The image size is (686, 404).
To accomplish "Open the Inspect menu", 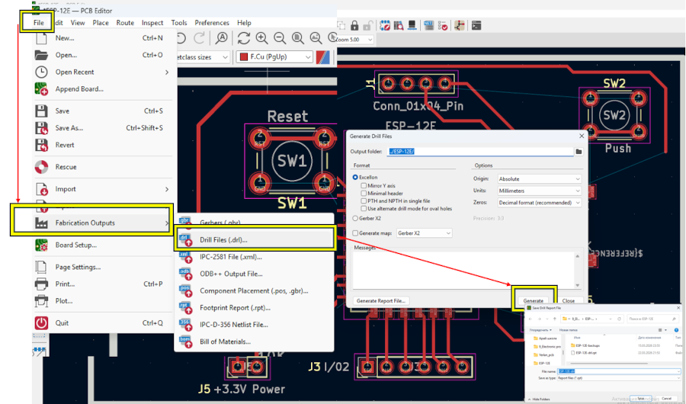I will click(x=152, y=23).
